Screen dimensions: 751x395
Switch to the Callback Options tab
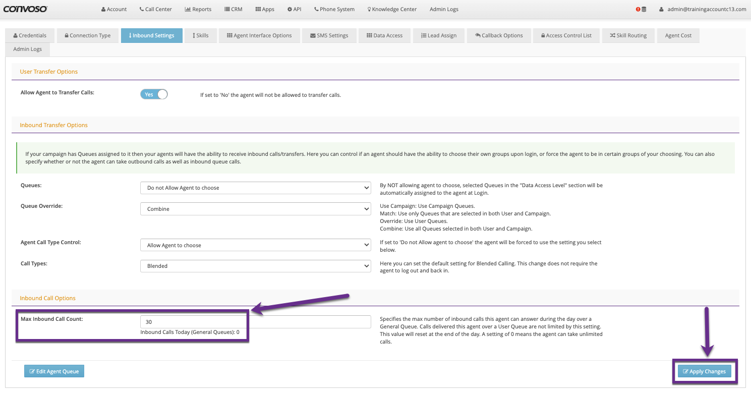[x=499, y=35]
